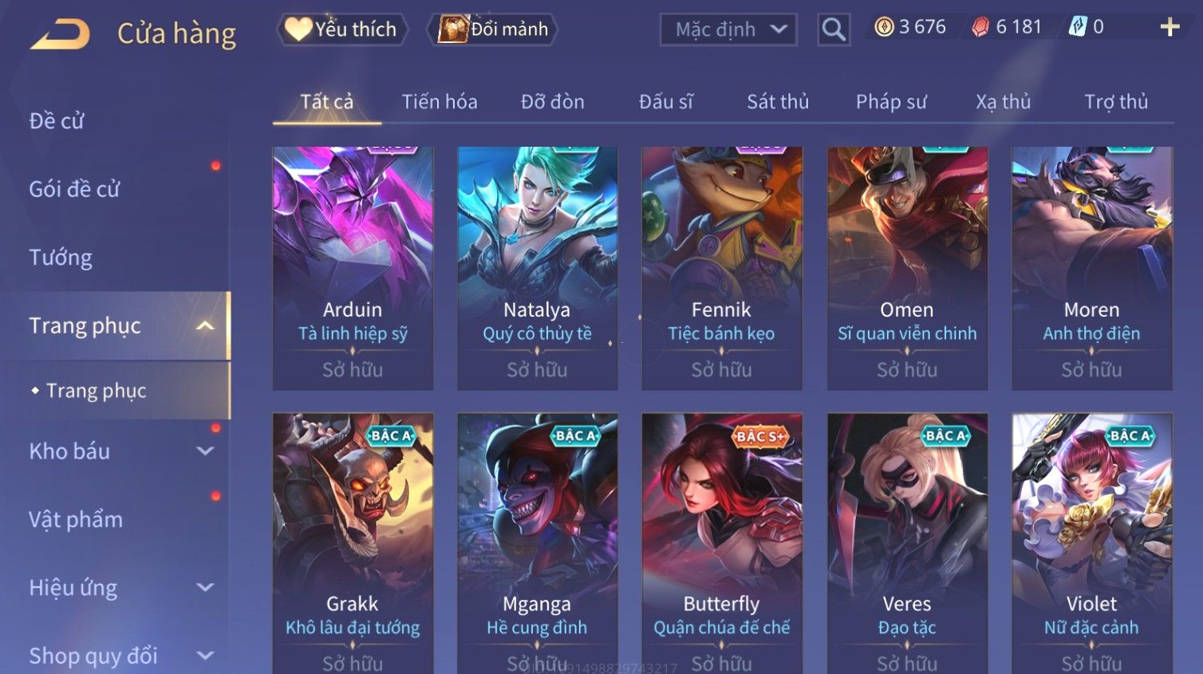Select the Tiến hóa tab
This screenshot has width=1203, height=674.
(x=440, y=102)
